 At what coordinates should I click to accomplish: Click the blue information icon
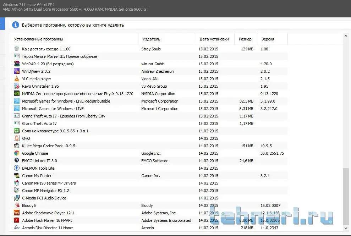click(x=16, y=25)
